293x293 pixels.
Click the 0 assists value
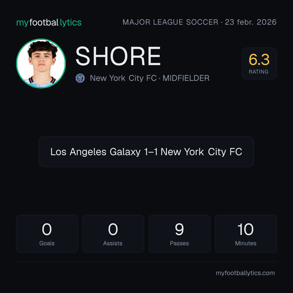[x=113, y=229]
